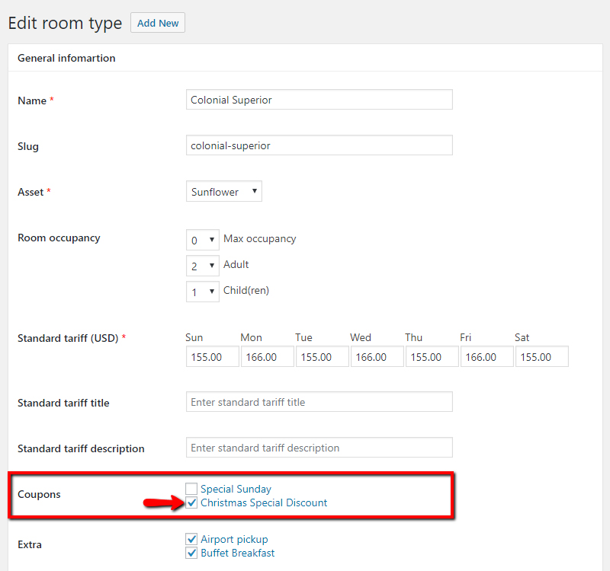The image size is (610, 571).
Task: Enable the Special Sunday coupon checkbox
Action: pyautogui.click(x=191, y=488)
